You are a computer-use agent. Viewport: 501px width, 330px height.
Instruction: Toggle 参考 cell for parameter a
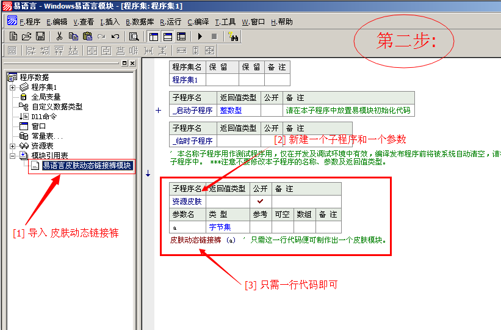(261, 227)
